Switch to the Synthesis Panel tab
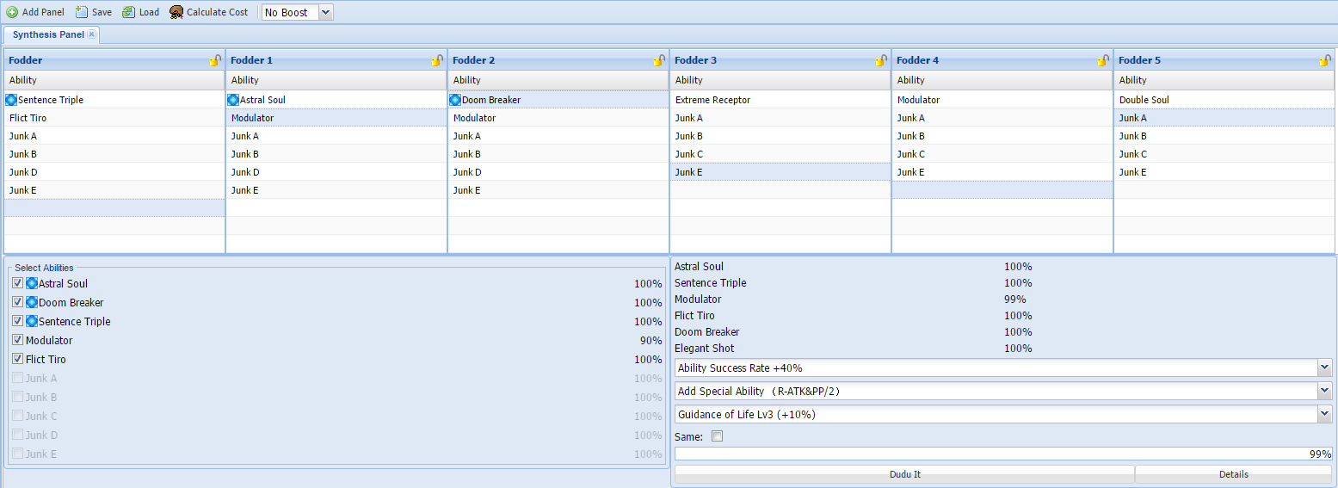Screen dimensions: 1338x488 [48, 34]
